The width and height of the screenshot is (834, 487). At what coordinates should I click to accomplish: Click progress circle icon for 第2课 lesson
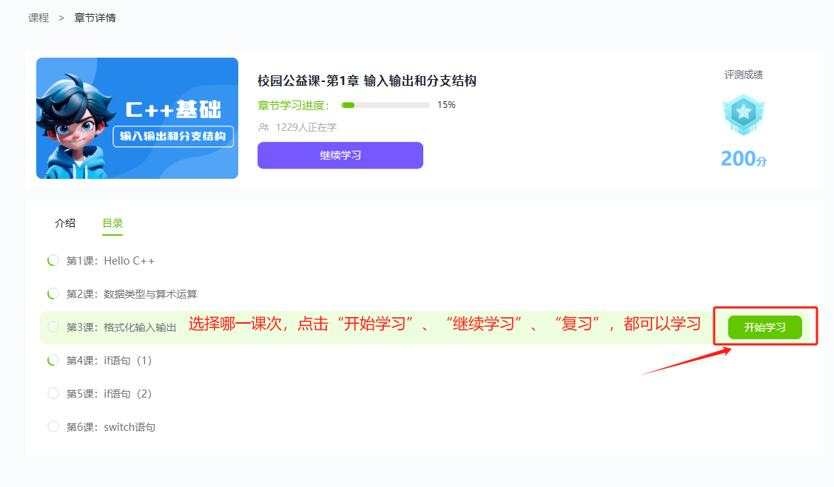coord(53,294)
